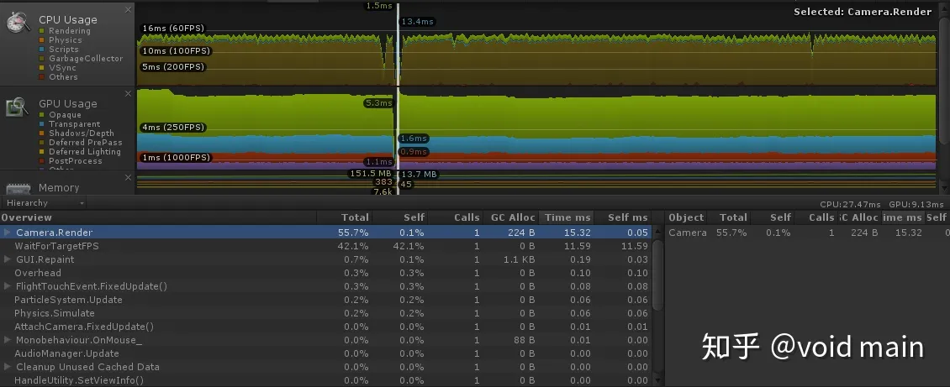The height and width of the screenshot is (387, 950).
Task: Select the Overhead row
Action: pos(326,273)
